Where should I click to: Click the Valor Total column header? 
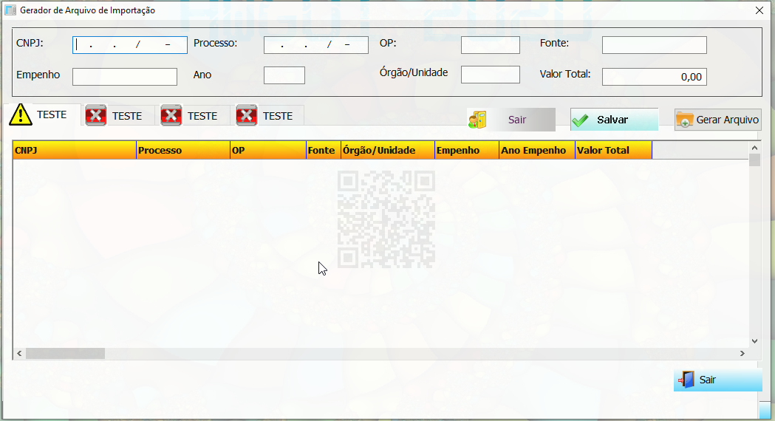pos(614,150)
